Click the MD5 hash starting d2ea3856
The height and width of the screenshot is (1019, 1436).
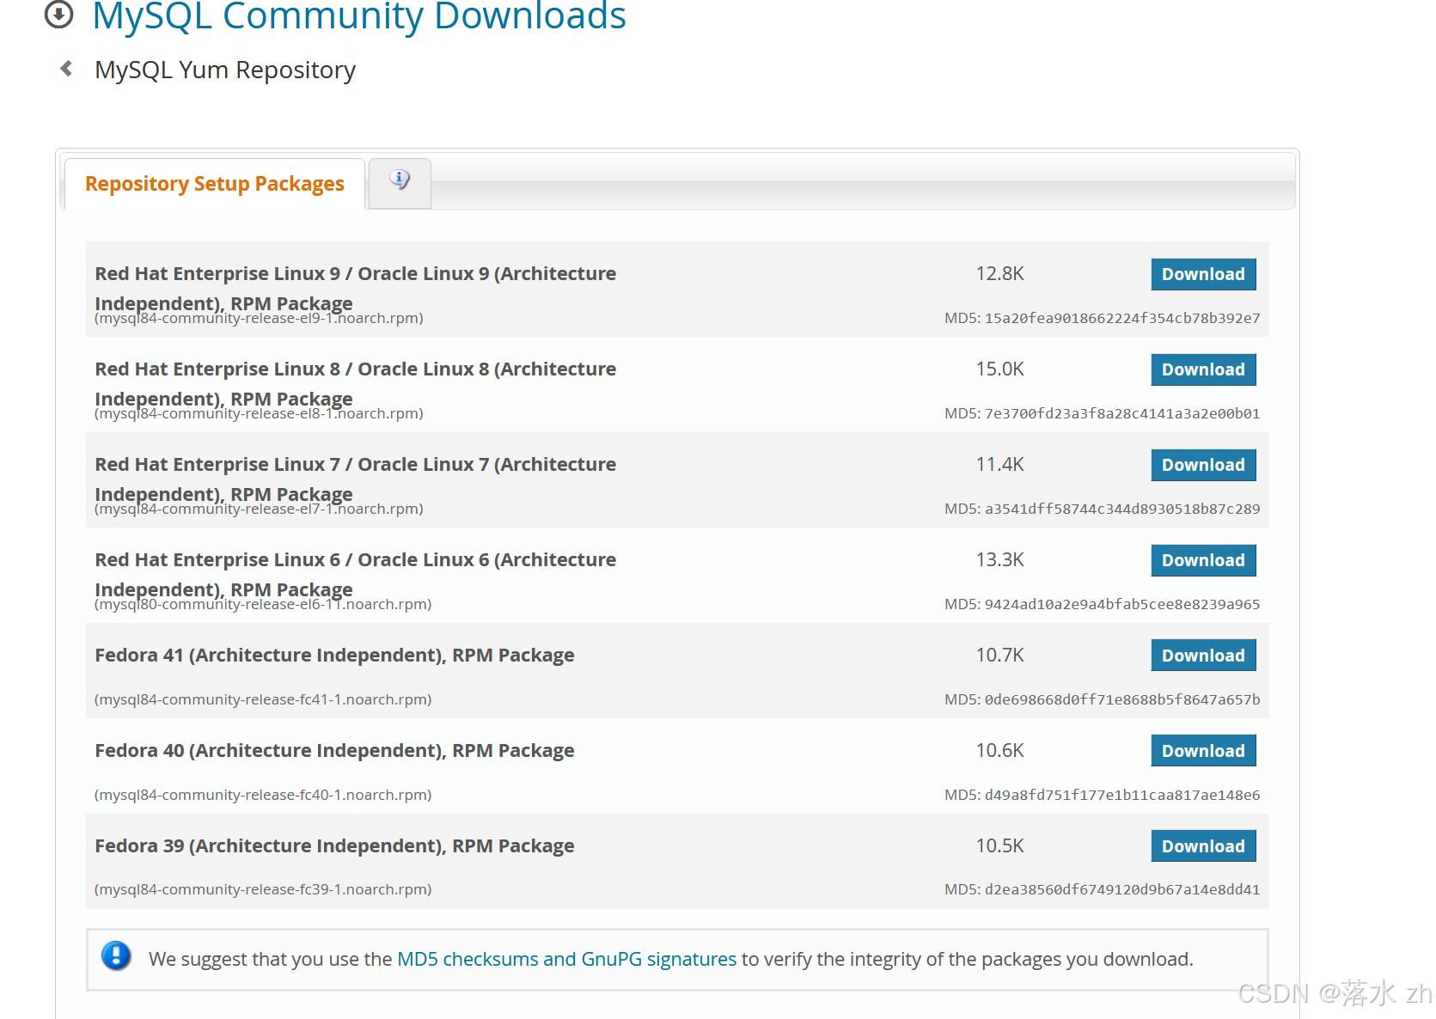coord(1122,890)
